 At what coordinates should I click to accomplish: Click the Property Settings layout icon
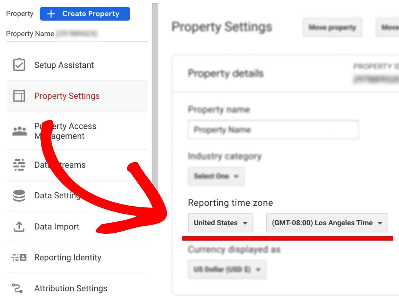pos(19,96)
